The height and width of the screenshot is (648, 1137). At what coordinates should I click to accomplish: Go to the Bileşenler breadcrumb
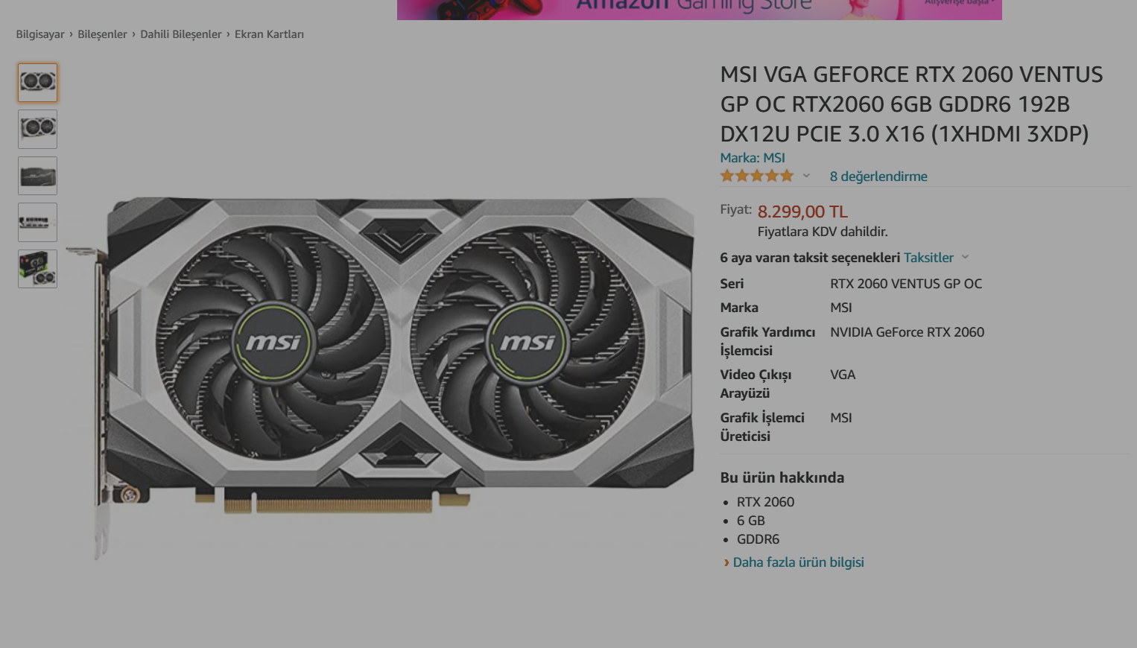(x=102, y=34)
